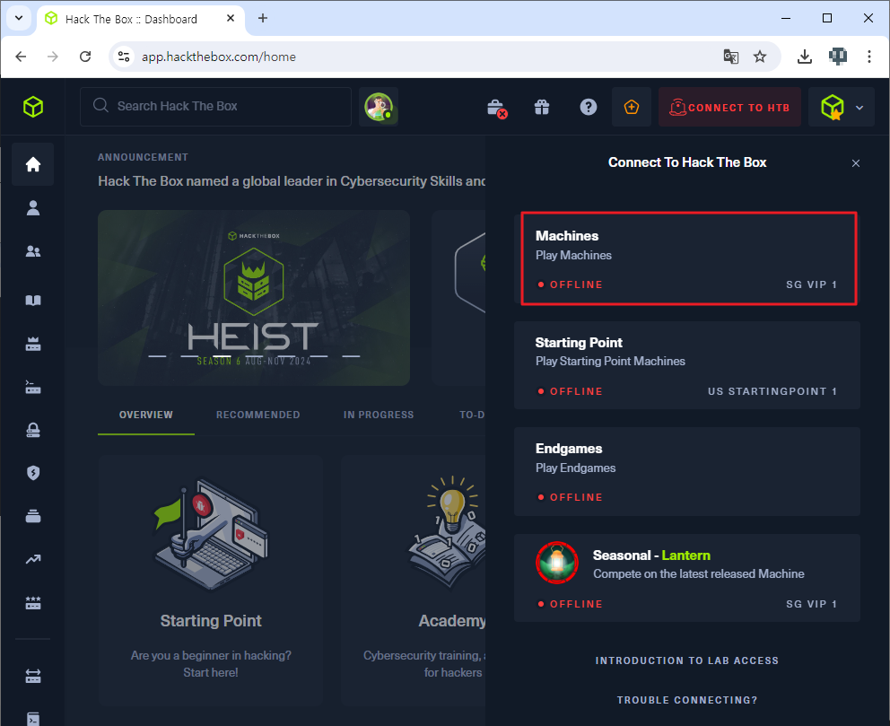Click the translate page icon
The width and height of the screenshot is (890, 726).
730,57
